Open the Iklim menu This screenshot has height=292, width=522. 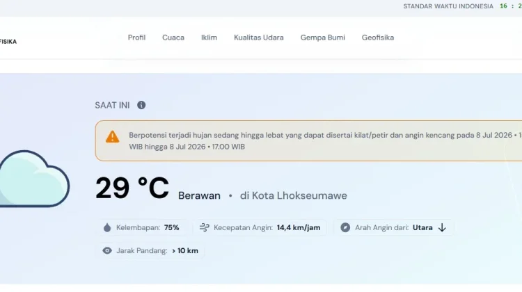[209, 38]
